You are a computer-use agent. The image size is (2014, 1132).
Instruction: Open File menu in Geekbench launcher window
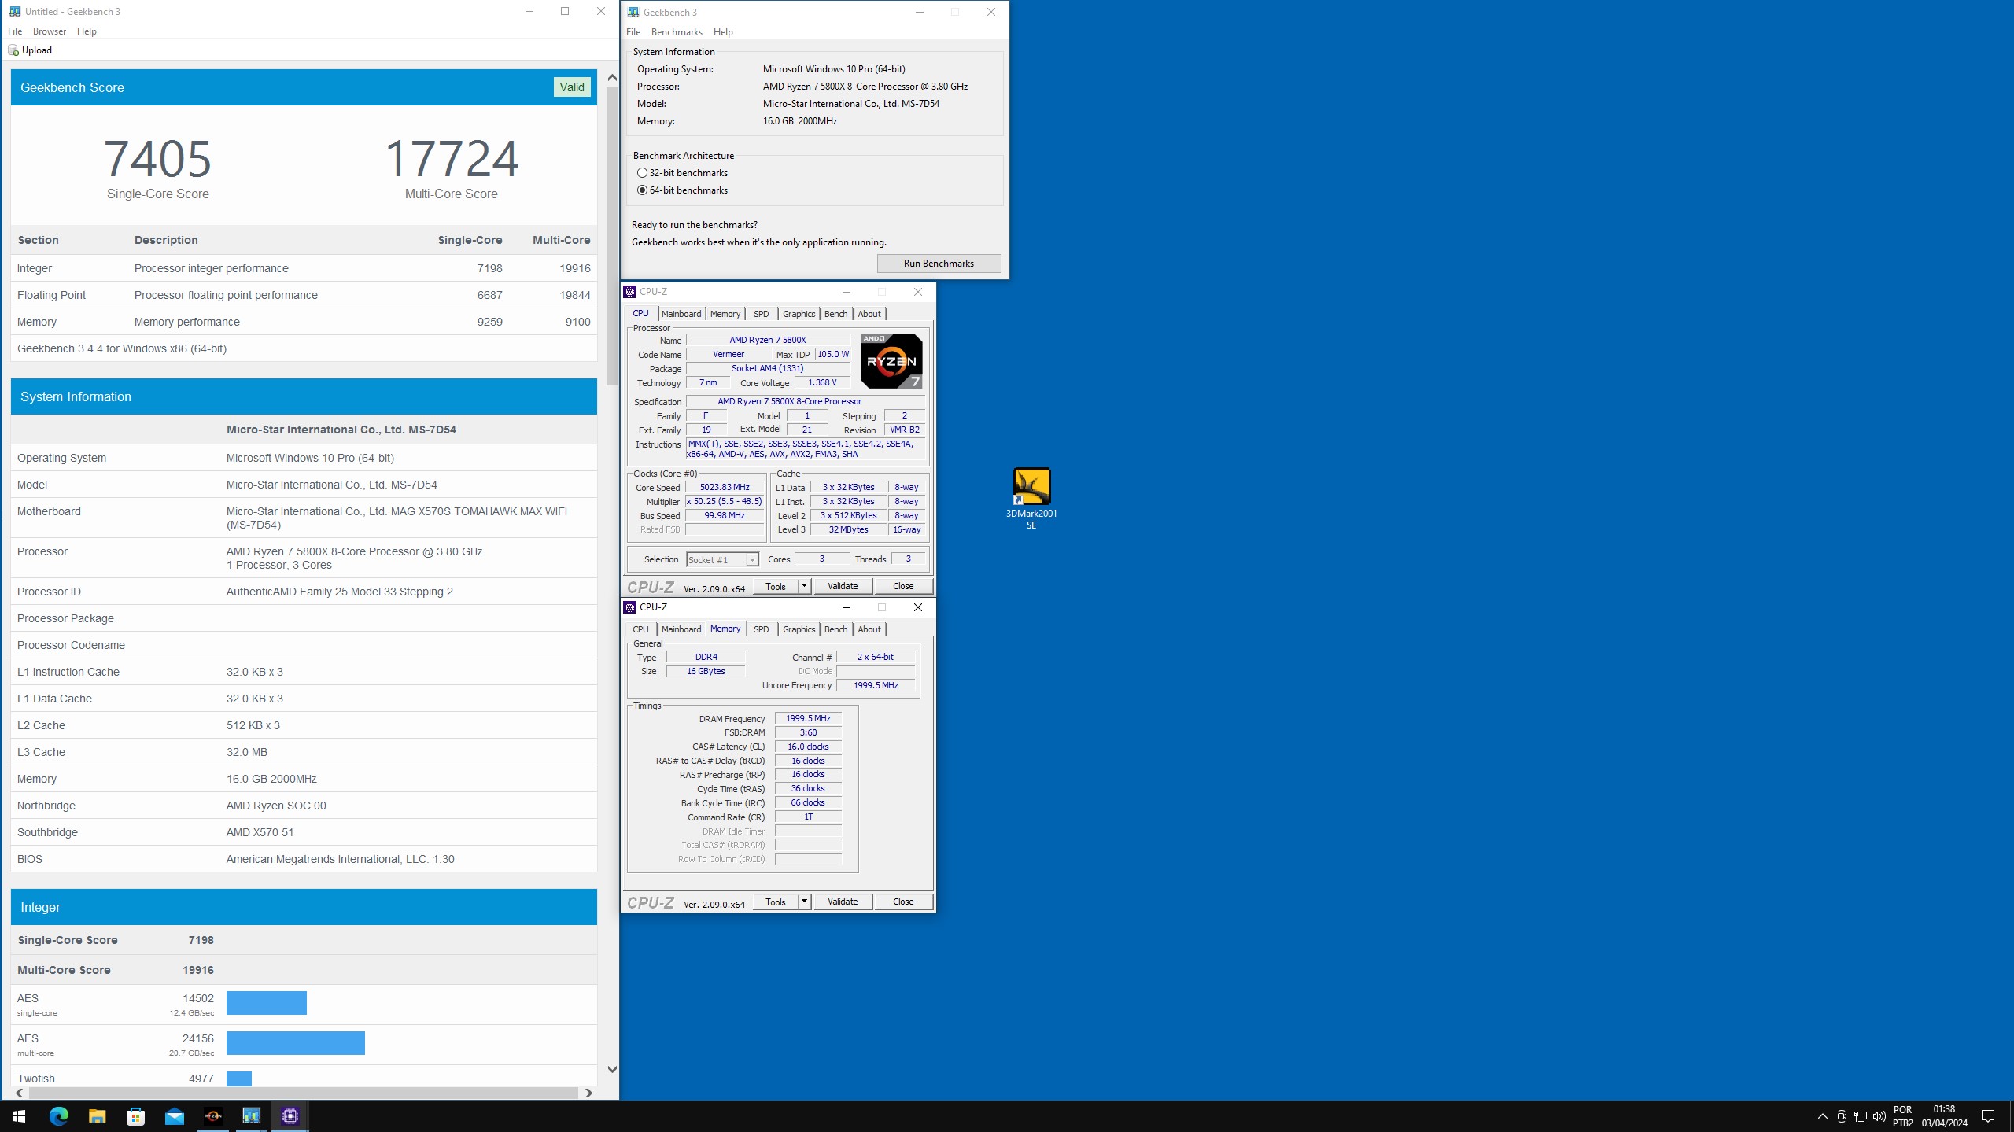point(633,32)
